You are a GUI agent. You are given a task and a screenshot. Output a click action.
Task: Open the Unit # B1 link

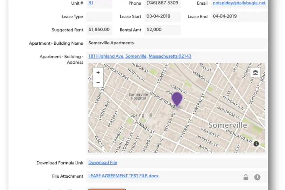point(91,3)
